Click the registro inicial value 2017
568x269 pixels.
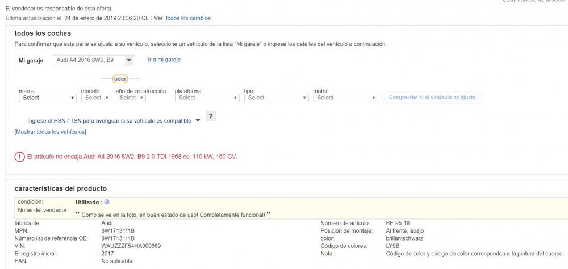pos(107,254)
